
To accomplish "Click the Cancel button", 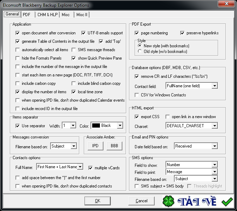I will 142,201.
